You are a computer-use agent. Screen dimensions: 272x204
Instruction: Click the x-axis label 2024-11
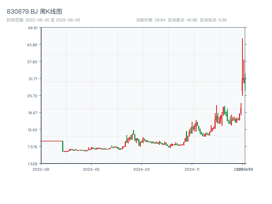[192, 169]
